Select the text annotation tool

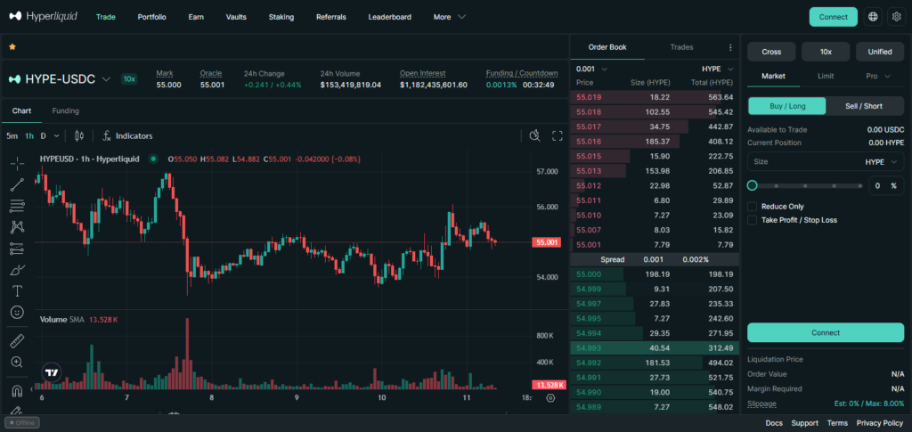point(18,290)
